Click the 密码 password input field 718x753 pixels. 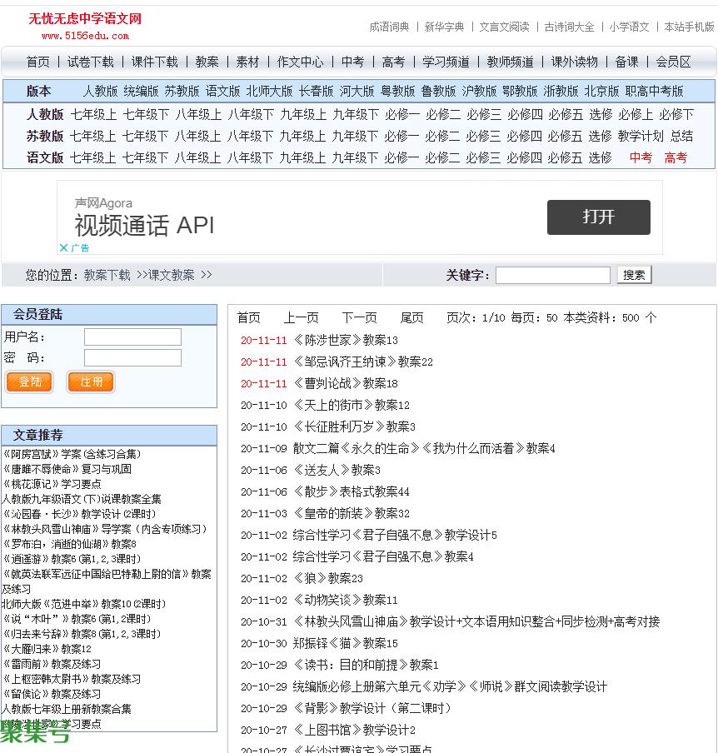click(132, 357)
